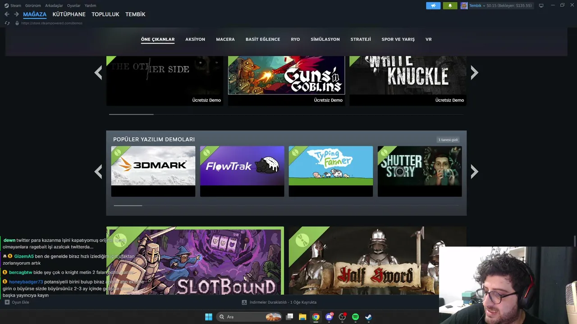Image resolution: width=577 pixels, height=324 pixels.
Task: Open the Shutter Story demo thumbnail
Action: 420,171
